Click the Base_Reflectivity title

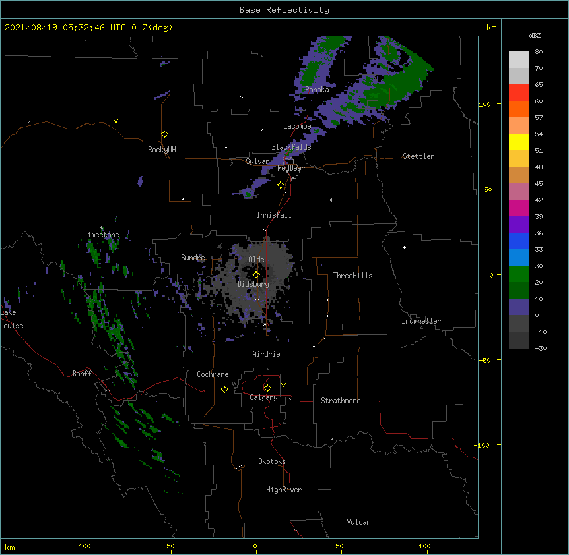(x=284, y=10)
